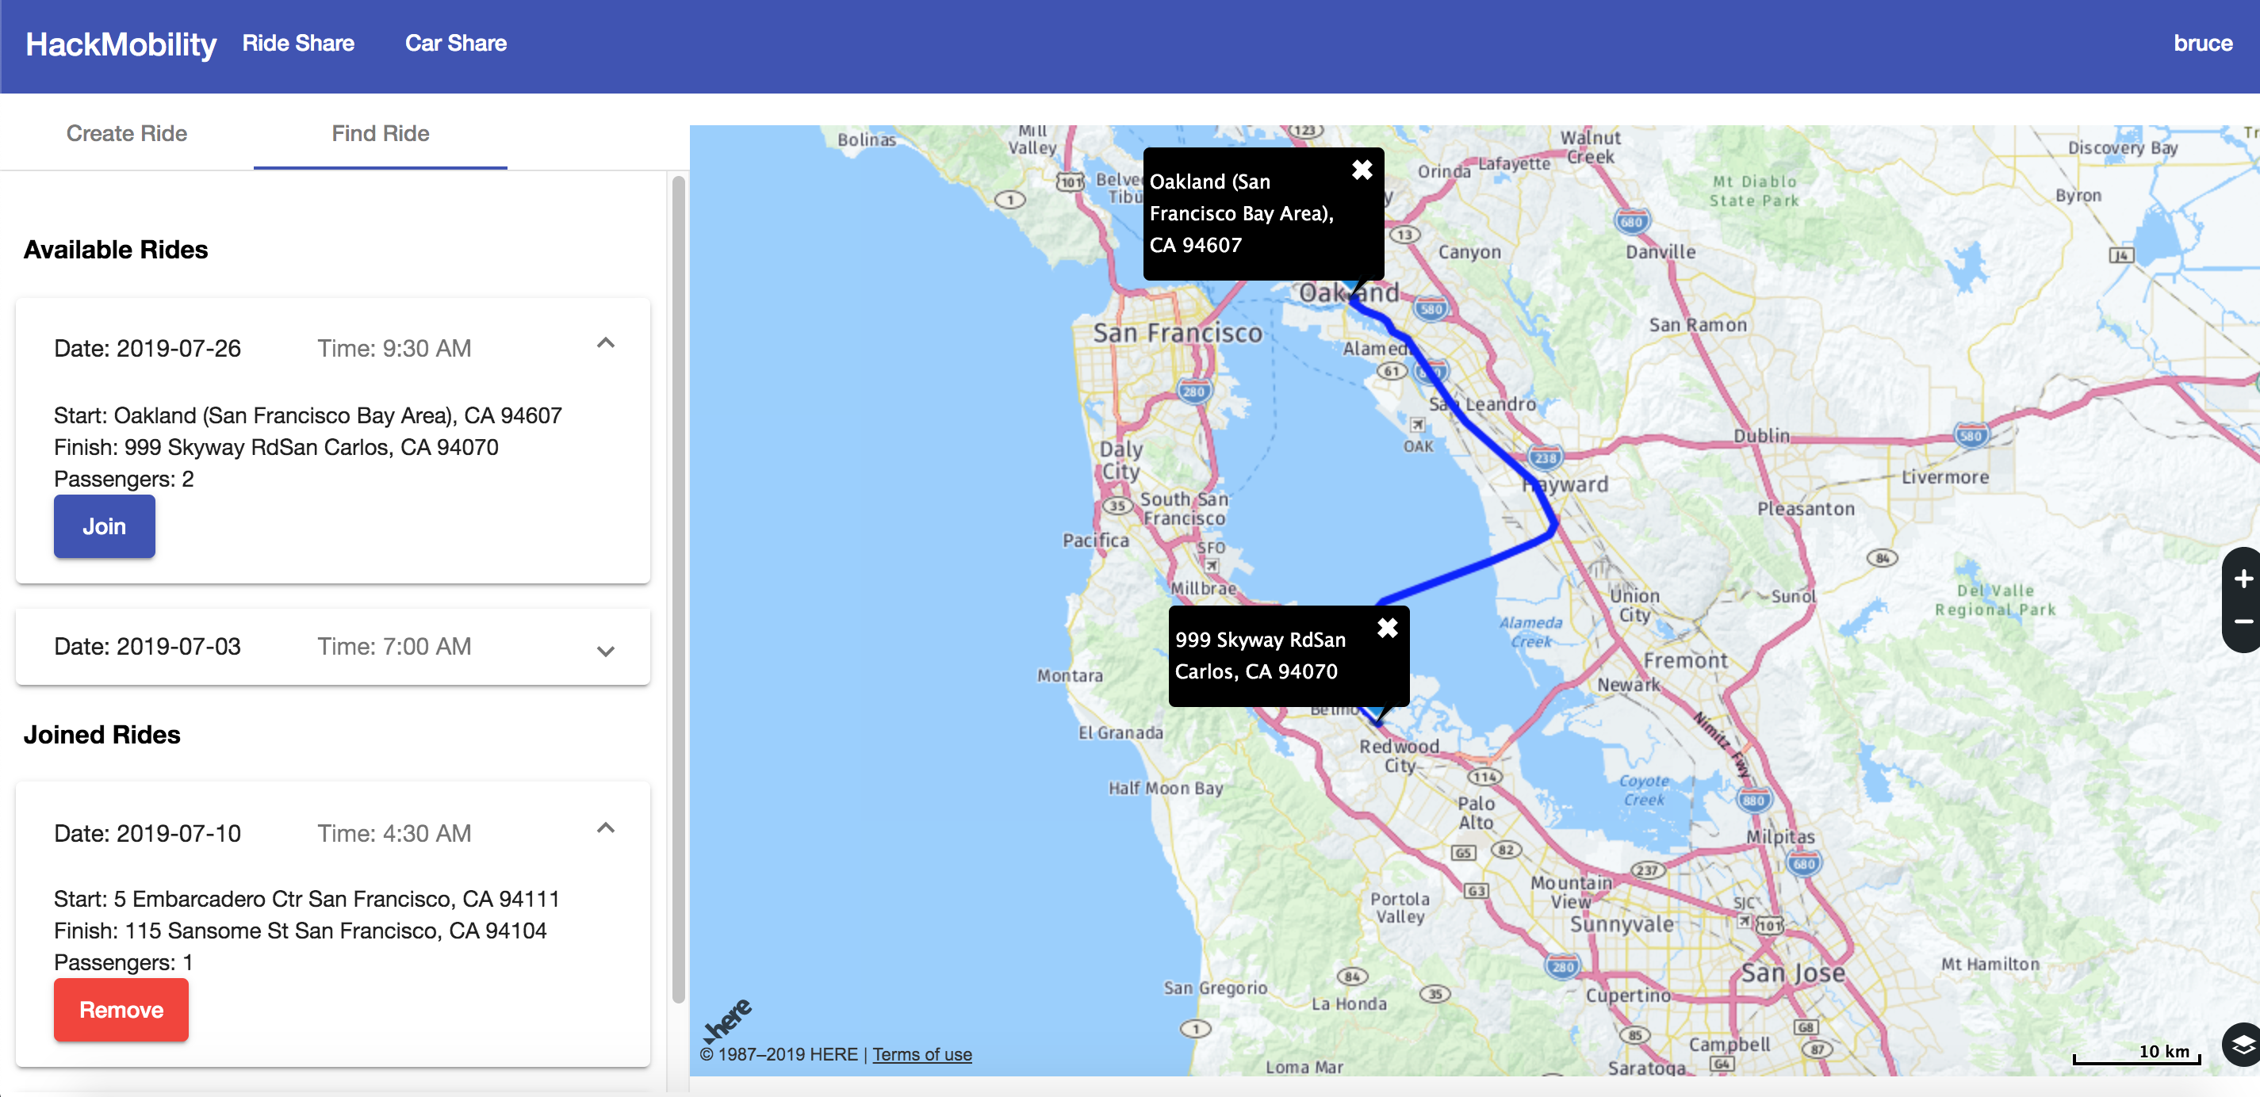The image size is (2260, 1097).
Task: Click the HERE logo on map
Action: pyautogui.click(x=727, y=1020)
